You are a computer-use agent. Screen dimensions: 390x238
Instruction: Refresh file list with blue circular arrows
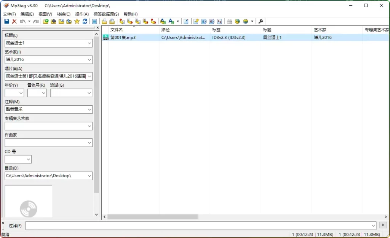coord(85,21)
